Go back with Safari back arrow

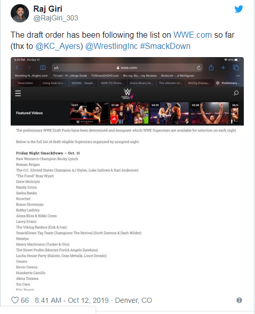(x=17, y=68)
